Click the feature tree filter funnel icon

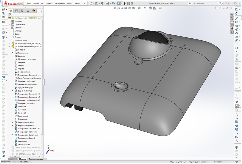tap(10, 15)
